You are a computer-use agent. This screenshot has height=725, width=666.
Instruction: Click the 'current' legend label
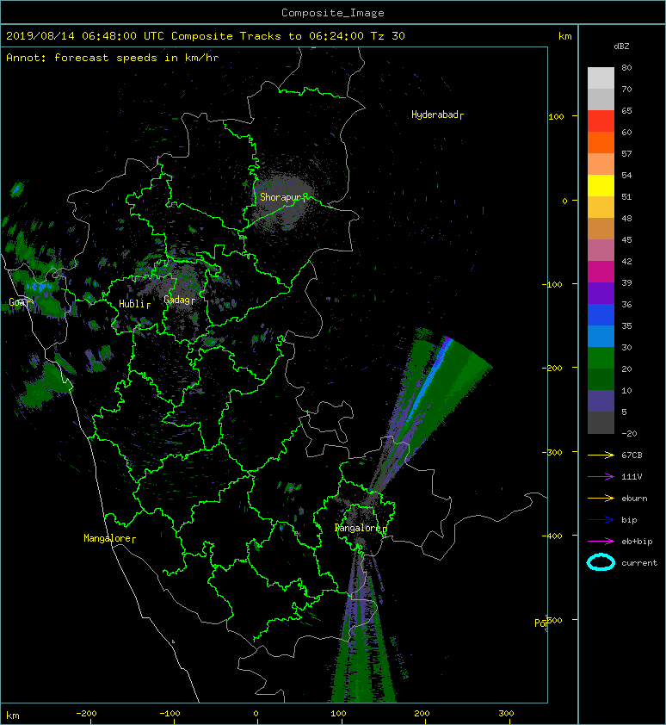(639, 563)
